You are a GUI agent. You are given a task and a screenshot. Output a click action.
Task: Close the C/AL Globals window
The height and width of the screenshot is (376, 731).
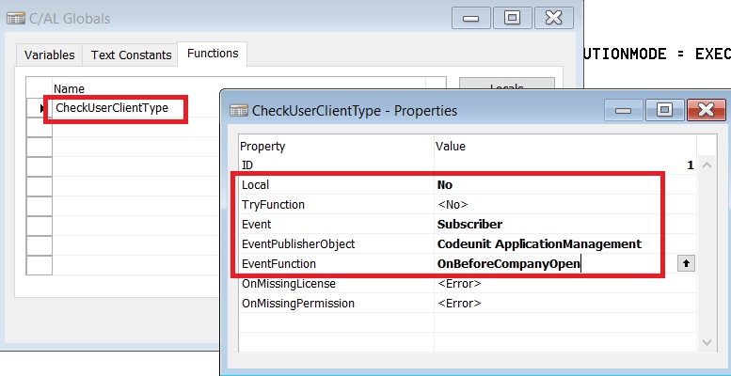556,17
